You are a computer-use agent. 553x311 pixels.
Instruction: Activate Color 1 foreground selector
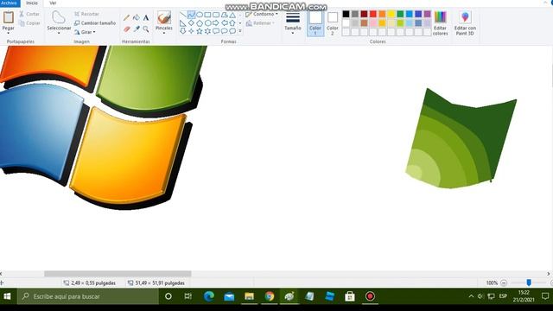click(315, 23)
